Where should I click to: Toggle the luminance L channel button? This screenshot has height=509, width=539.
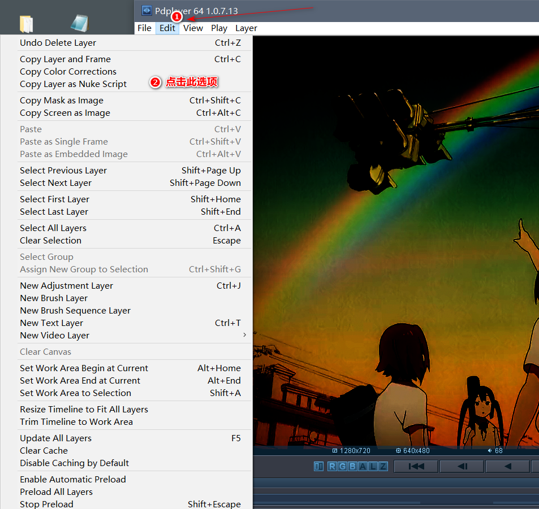[x=373, y=466]
